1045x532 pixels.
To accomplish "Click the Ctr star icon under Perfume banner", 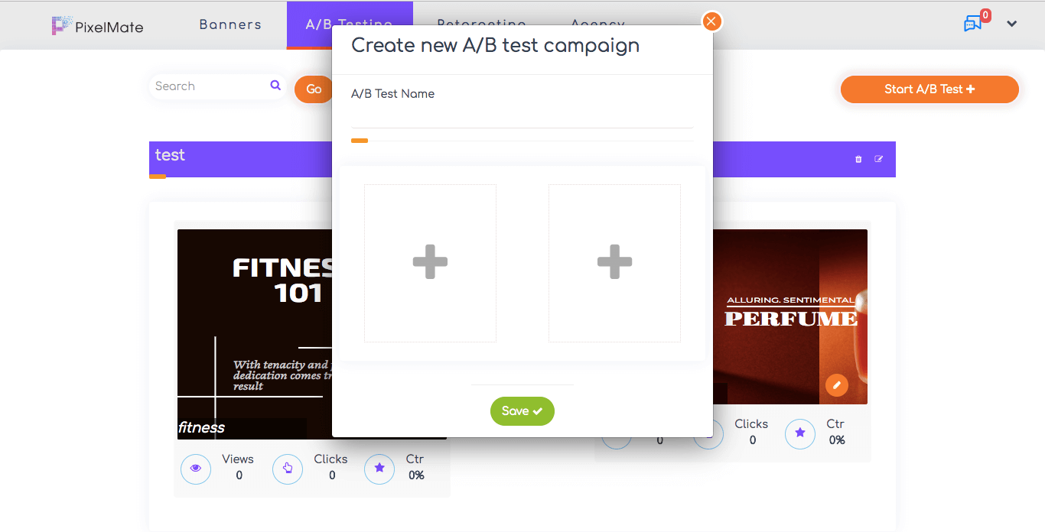I will pos(800,433).
